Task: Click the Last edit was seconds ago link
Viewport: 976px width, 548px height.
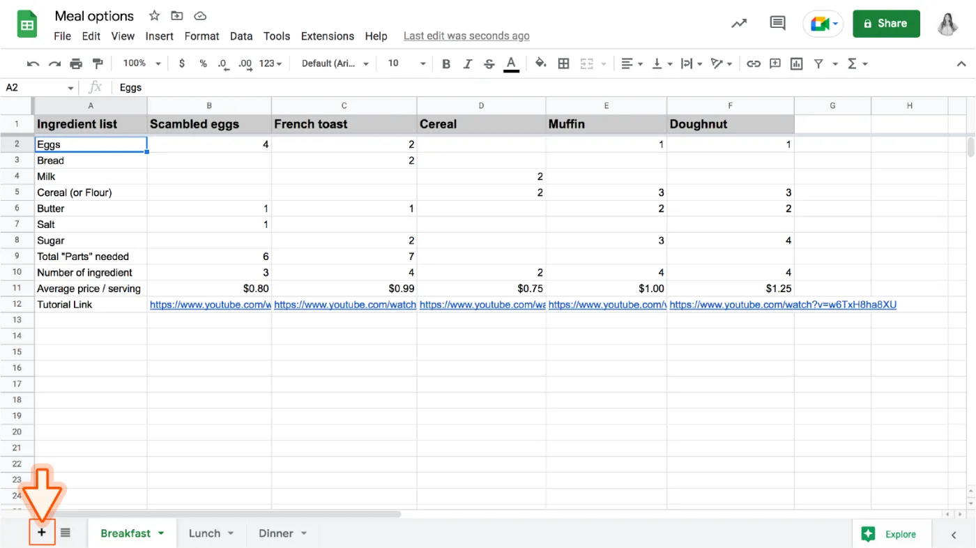Action: (466, 36)
